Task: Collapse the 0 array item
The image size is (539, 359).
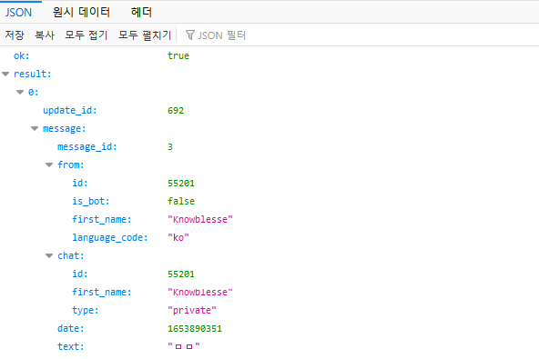Action: pyautogui.click(x=20, y=92)
